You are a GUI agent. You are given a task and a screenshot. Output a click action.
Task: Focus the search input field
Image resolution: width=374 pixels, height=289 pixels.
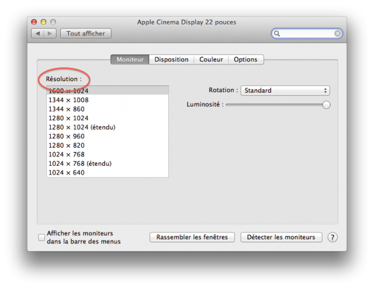click(307, 34)
